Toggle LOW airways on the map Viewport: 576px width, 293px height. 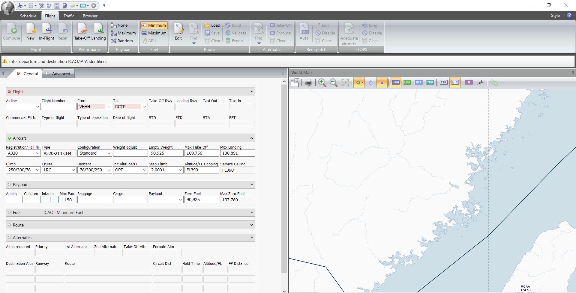click(x=407, y=83)
